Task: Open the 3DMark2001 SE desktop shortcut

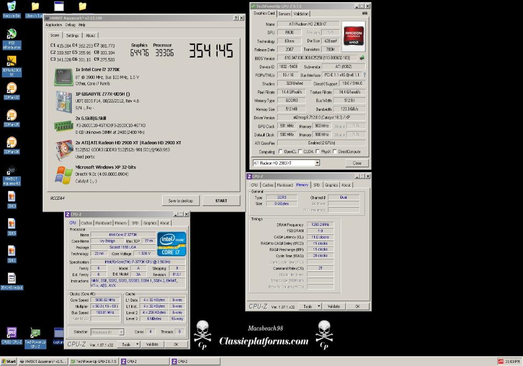Action: pyautogui.click(x=12, y=66)
